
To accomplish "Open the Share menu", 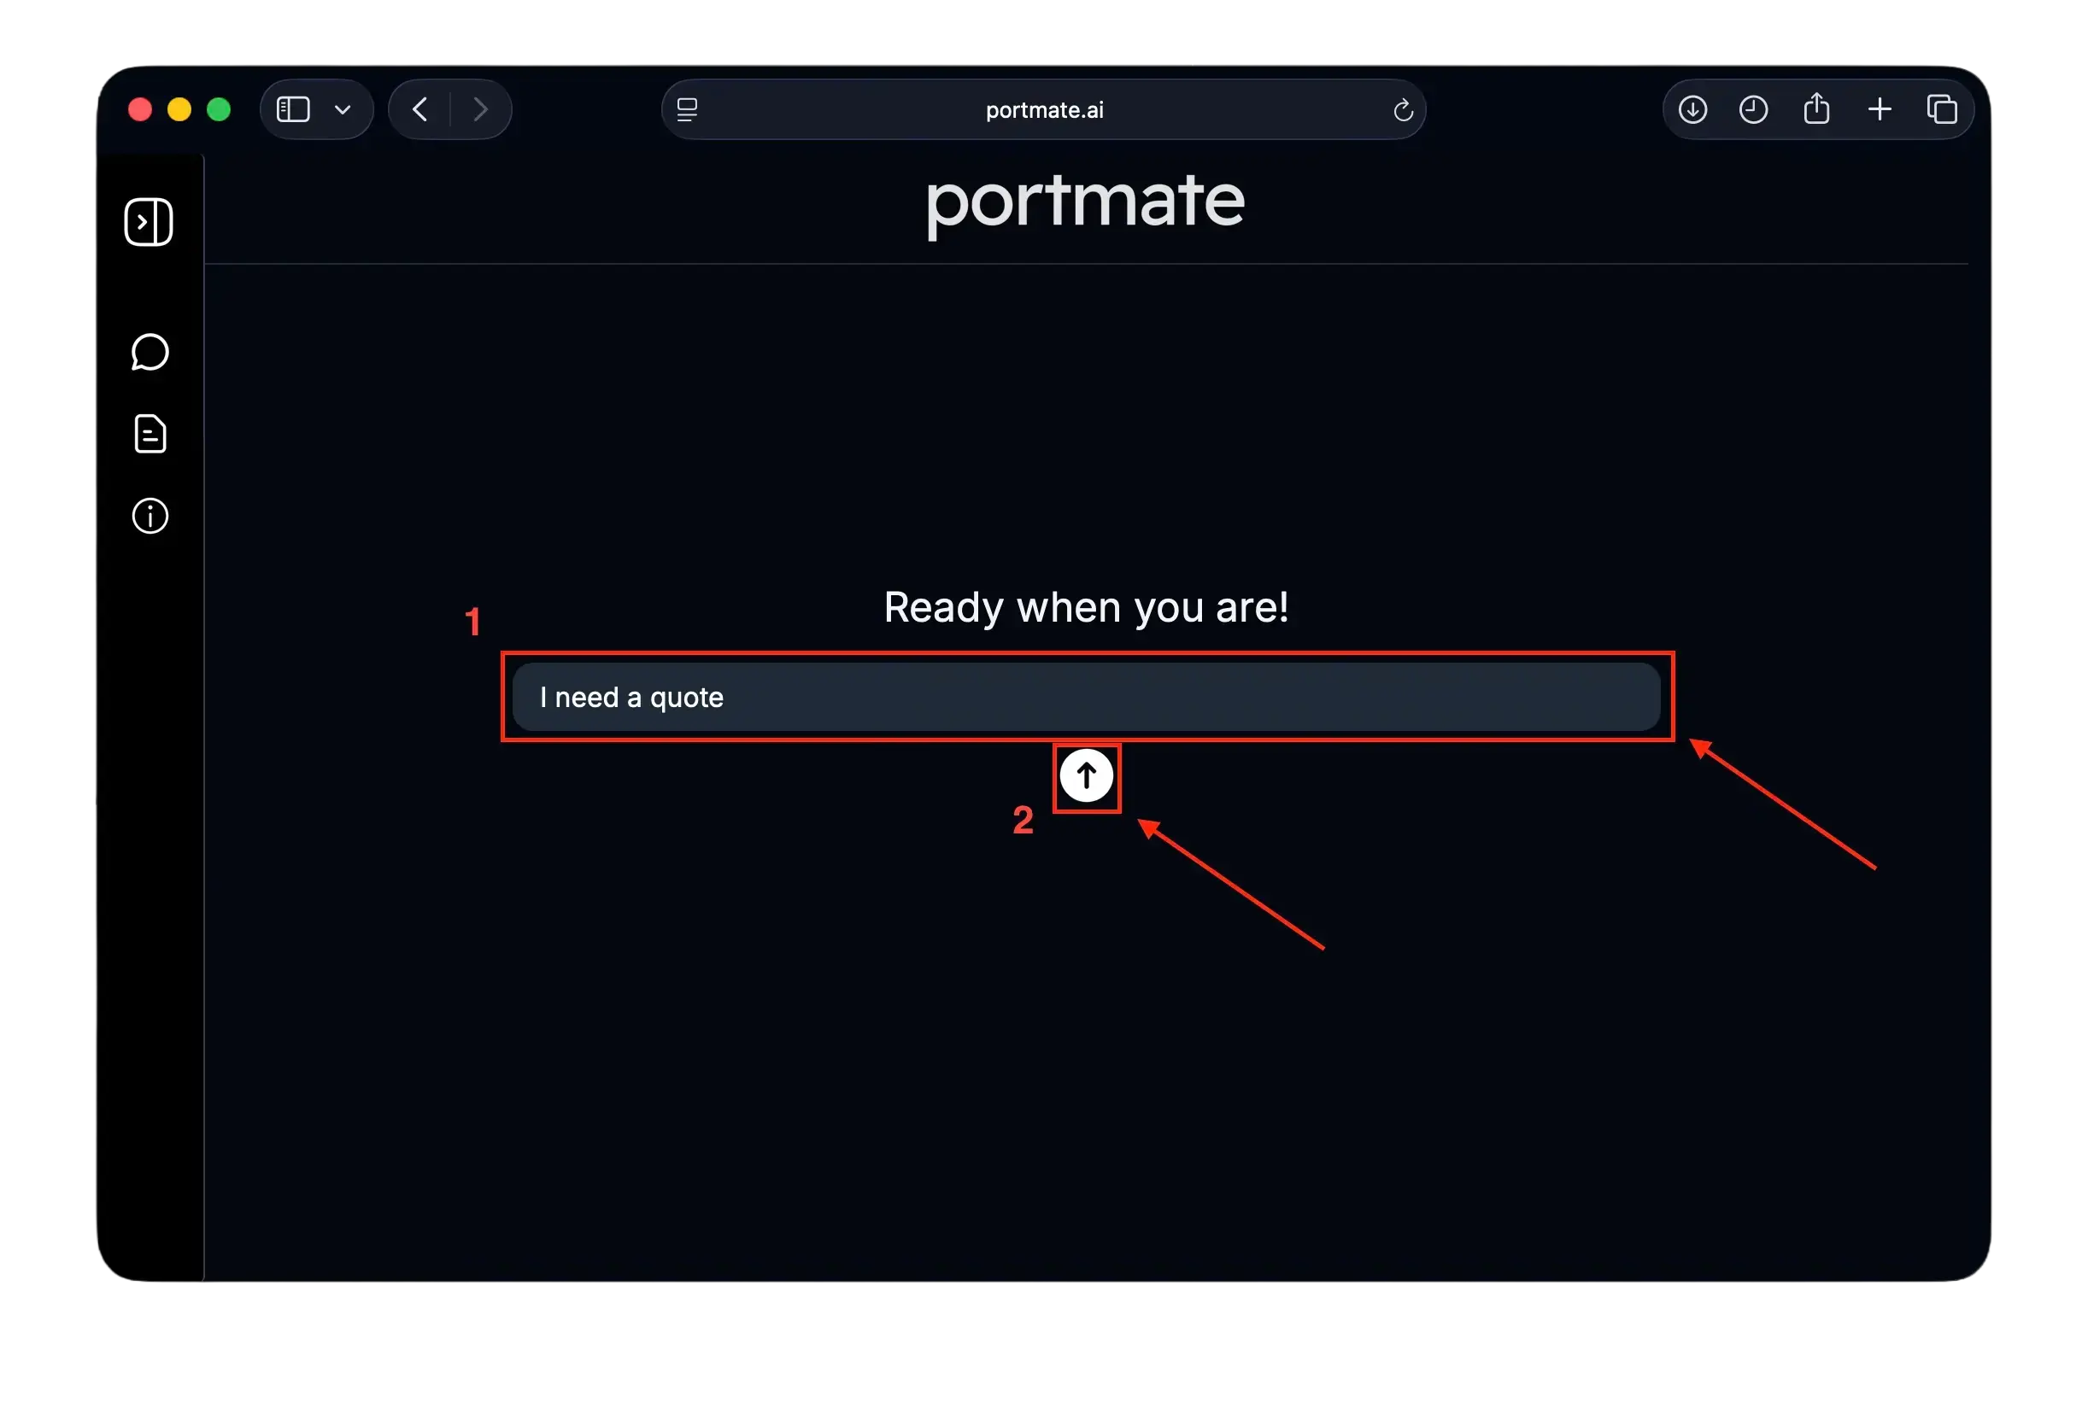I will [x=1815, y=108].
